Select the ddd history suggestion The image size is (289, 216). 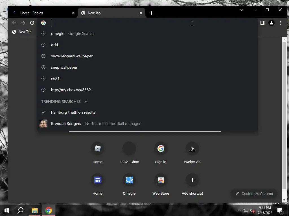click(x=147, y=45)
